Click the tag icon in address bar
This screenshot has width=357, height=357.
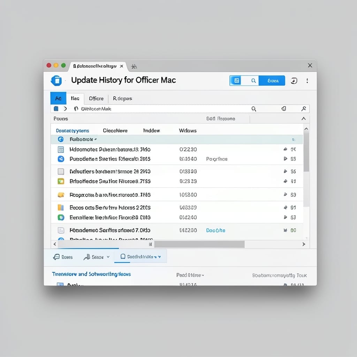pos(283,109)
